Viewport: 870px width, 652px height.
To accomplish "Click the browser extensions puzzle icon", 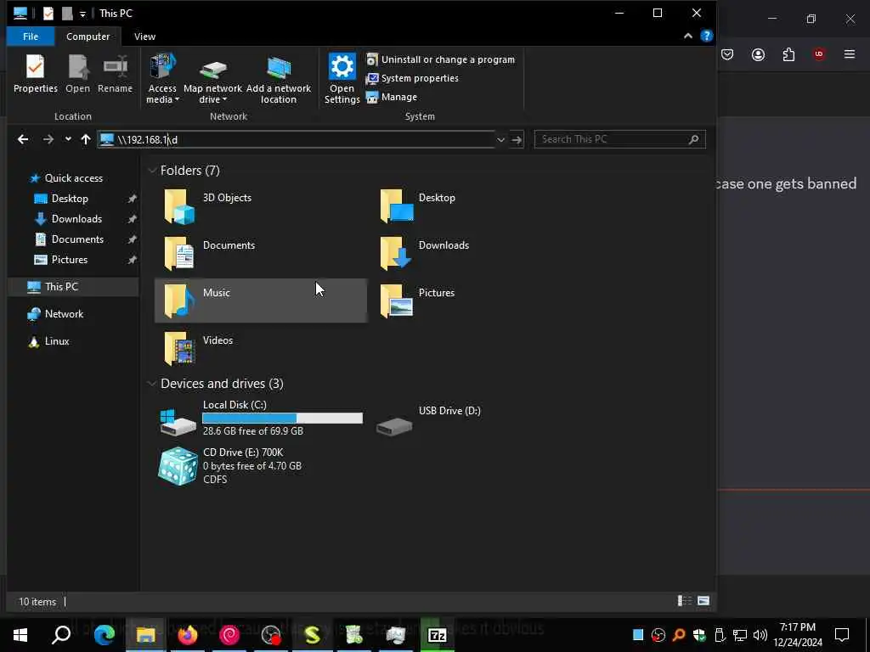I will (x=788, y=54).
